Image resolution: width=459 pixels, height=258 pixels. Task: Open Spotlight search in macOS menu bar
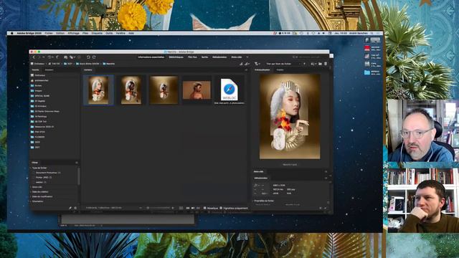(x=372, y=34)
